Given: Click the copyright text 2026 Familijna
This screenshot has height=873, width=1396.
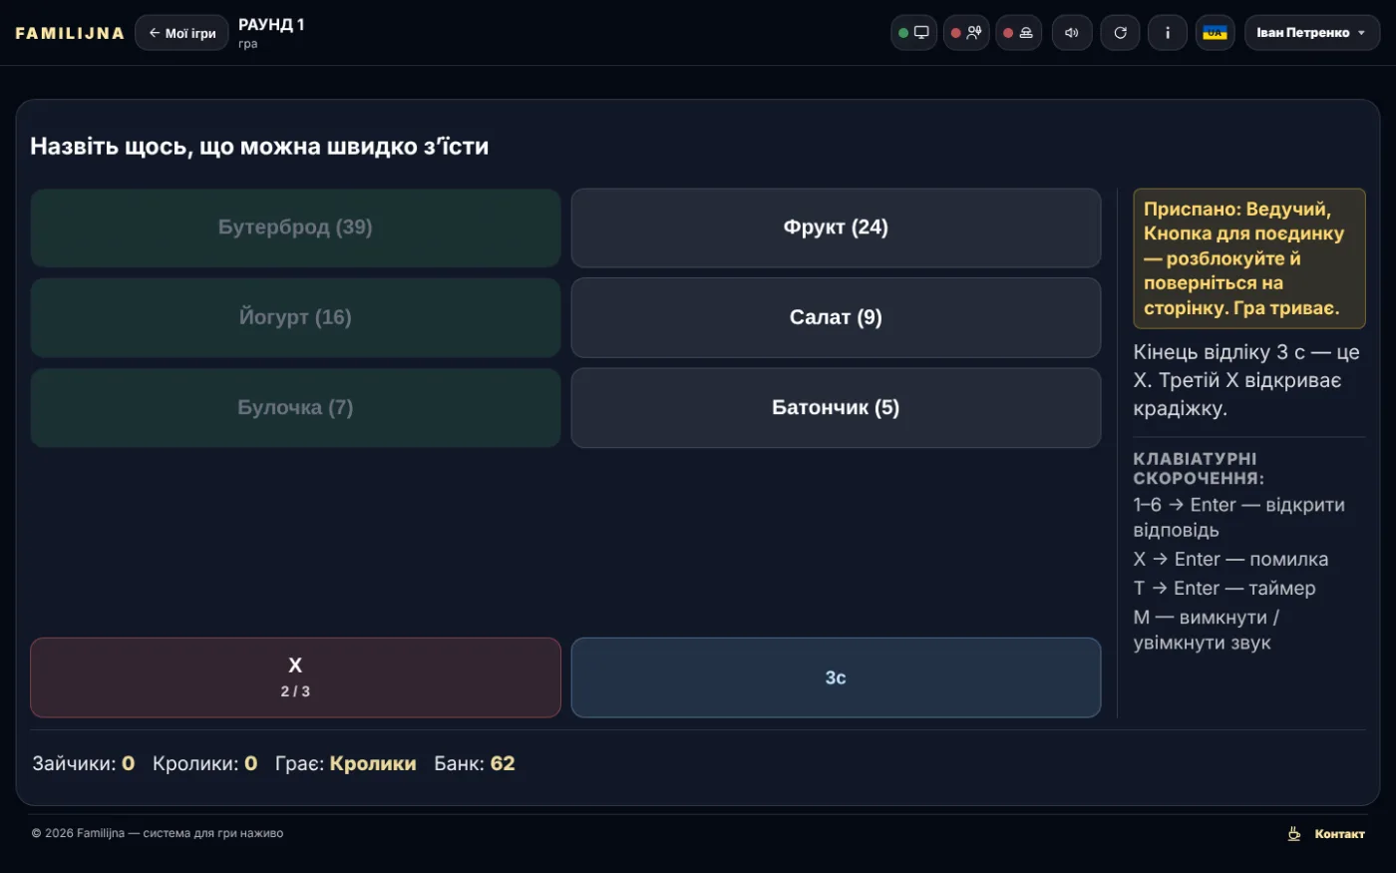Looking at the screenshot, I should click(x=158, y=833).
